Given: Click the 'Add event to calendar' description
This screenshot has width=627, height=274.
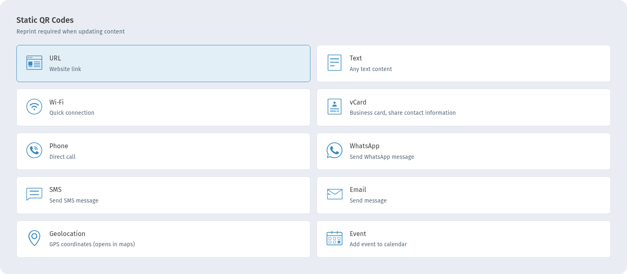Looking at the screenshot, I should tap(378, 244).
